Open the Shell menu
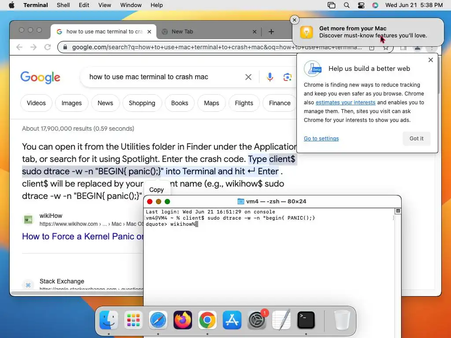 (63, 5)
